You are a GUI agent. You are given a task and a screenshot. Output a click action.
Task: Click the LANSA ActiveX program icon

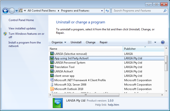point(52,71)
